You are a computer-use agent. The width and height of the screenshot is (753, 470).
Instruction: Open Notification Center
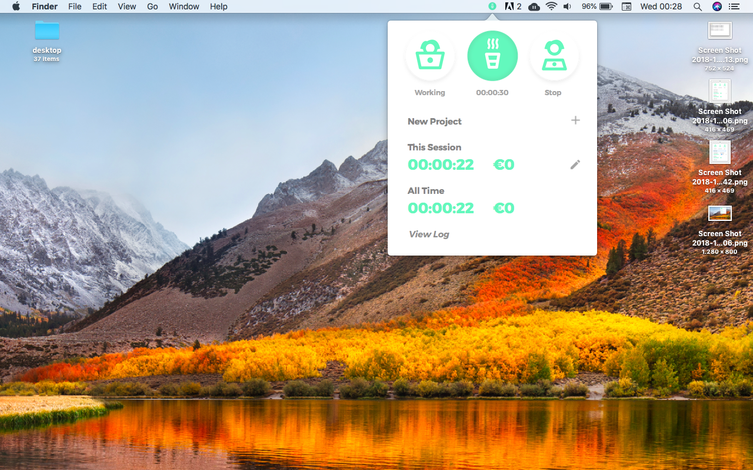coord(734,6)
